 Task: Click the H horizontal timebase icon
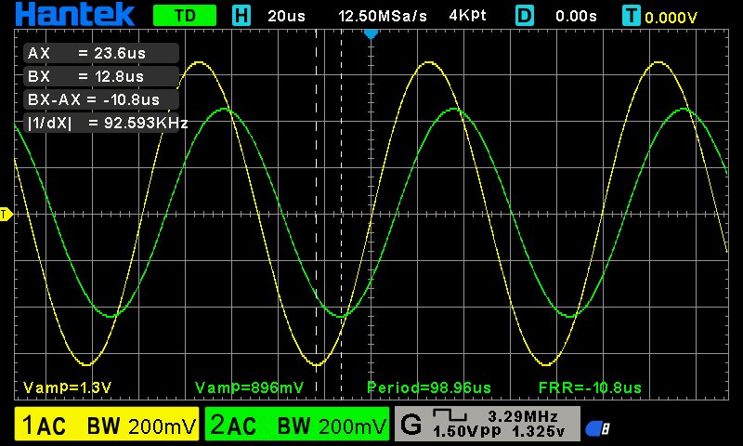(241, 16)
